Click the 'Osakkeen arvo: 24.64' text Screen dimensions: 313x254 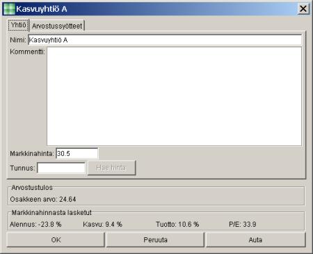pyautogui.click(x=43, y=199)
